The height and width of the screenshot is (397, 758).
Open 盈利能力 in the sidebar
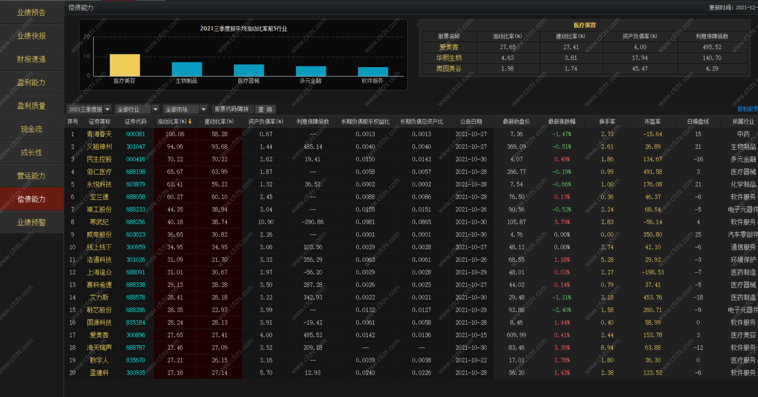[31, 83]
